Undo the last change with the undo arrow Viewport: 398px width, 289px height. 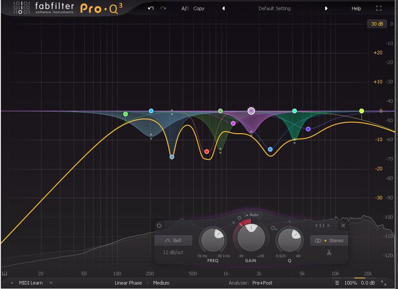151,8
